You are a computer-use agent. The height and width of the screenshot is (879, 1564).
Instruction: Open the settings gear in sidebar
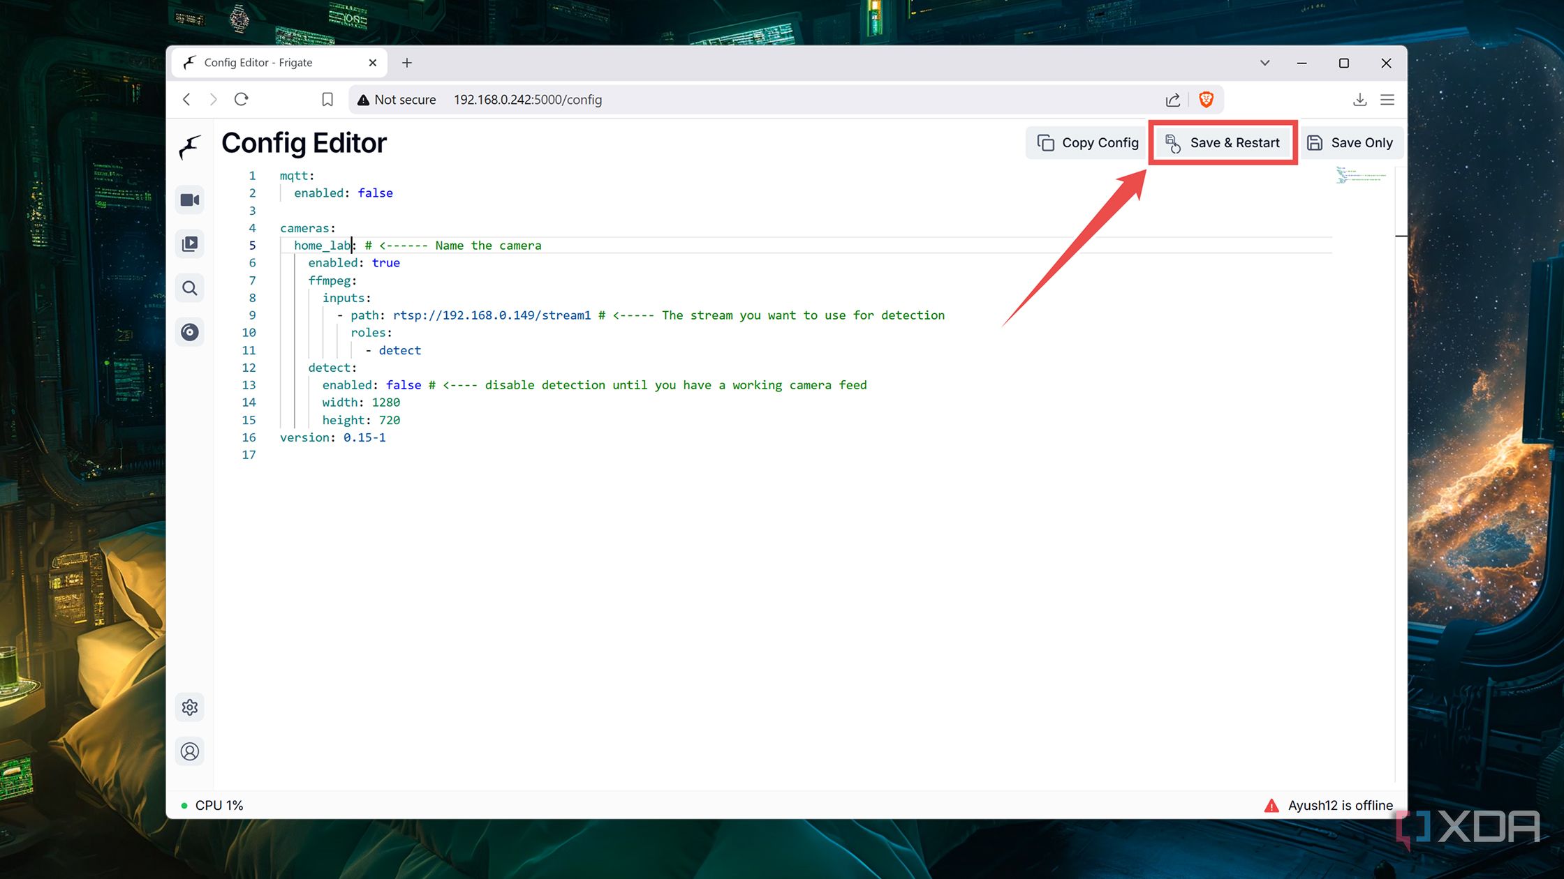pyautogui.click(x=189, y=707)
